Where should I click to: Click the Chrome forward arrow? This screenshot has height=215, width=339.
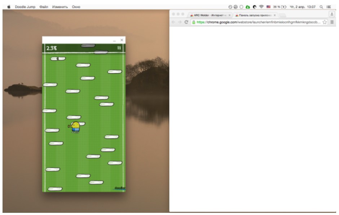pyautogui.click(x=180, y=22)
